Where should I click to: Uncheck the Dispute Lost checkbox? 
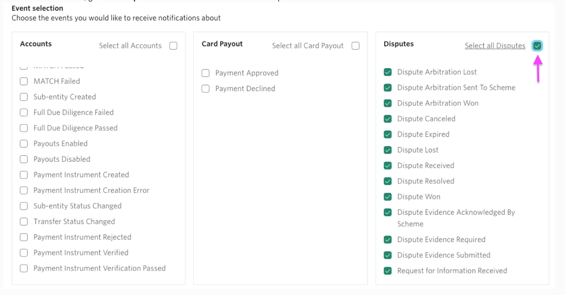point(388,150)
